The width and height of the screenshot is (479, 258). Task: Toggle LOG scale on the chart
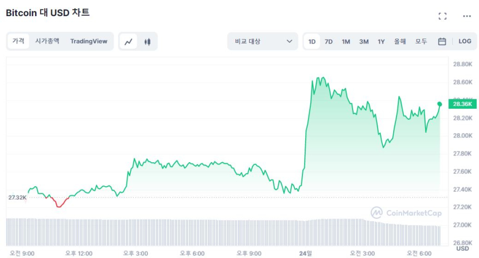[465, 41]
